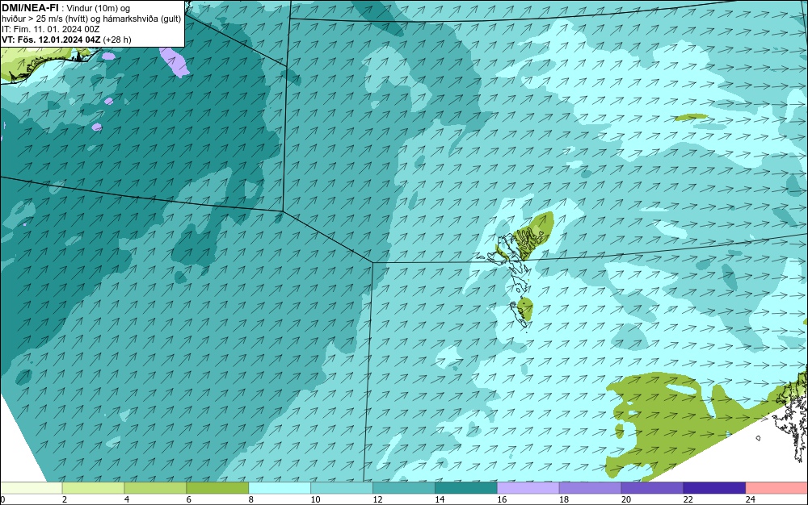Click the large lavender patch near Iceland's coast

[x=175, y=61]
